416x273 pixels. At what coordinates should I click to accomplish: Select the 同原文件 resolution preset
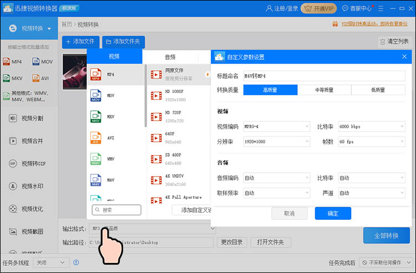tap(179, 74)
